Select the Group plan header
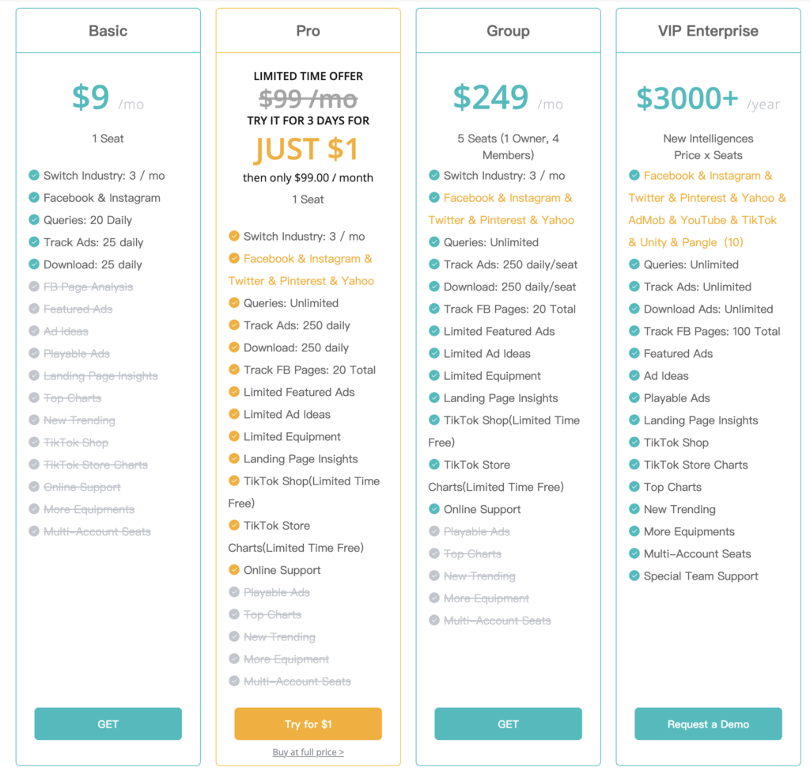This screenshot has height=775, width=810. [x=508, y=31]
